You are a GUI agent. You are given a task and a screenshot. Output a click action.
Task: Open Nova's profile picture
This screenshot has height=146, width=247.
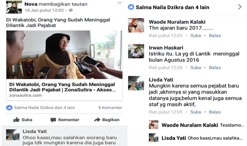pos(14,7)
